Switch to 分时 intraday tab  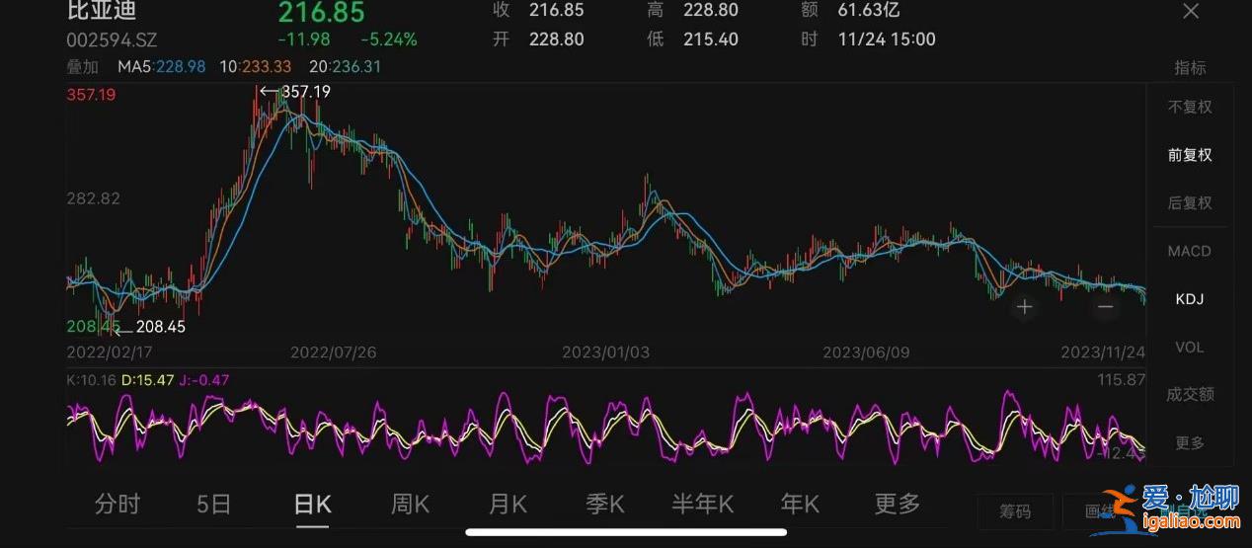coord(117,505)
